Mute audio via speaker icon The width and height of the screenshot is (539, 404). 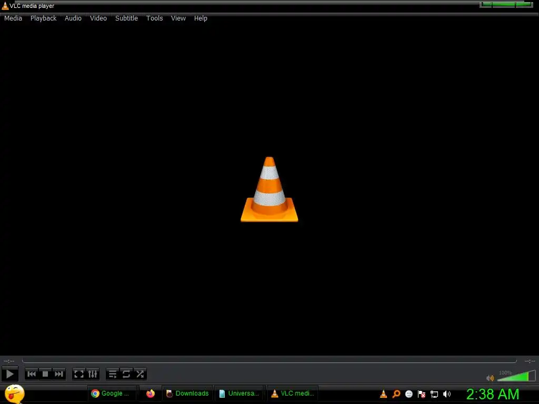[490, 378]
